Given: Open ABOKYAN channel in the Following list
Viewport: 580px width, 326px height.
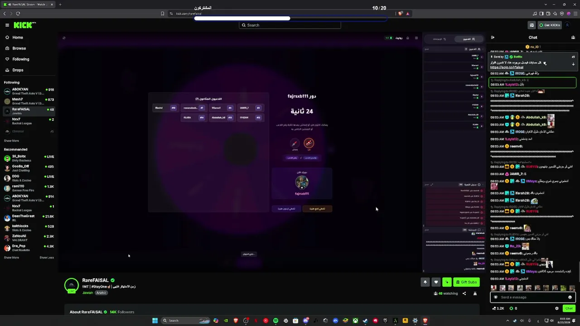Looking at the screenshot, I should pyautogui.click(x=29, y=91).
